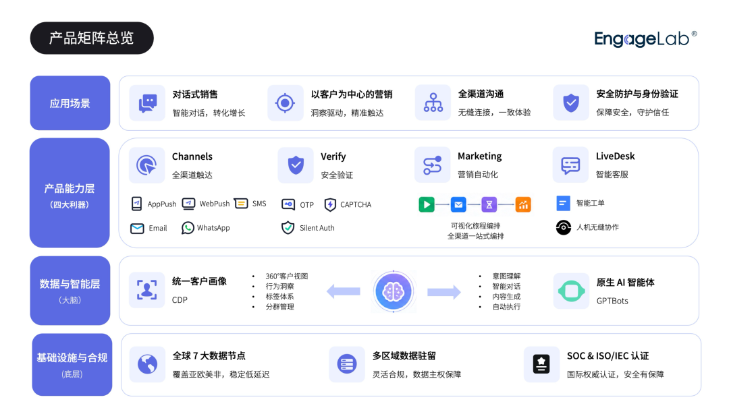This screenshot has height=410, width=729.
Task: Click the 内容生成 bullet
Action: pyautogui.click(x=506, y=297)
